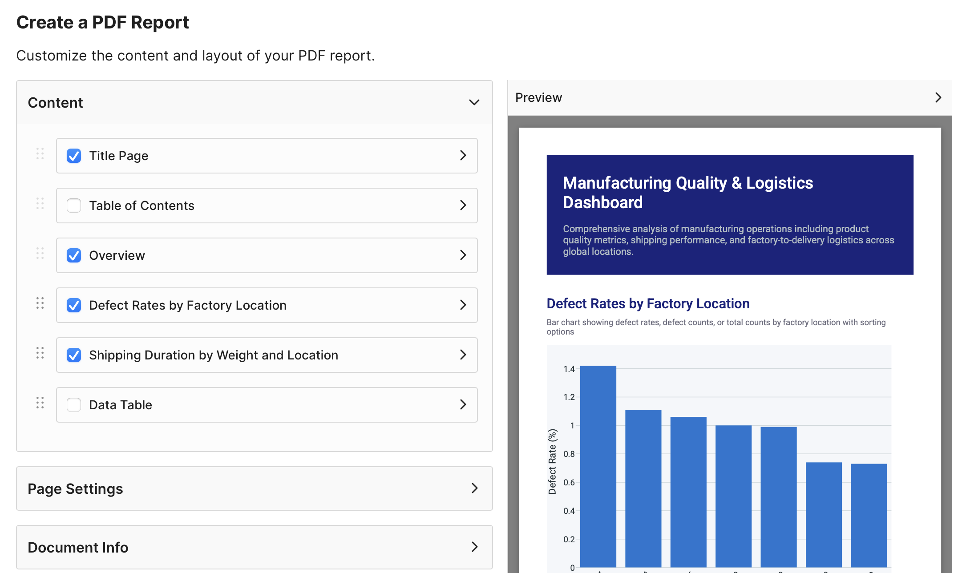Uncheck the Title Page checkbox
966x573 pixels.
74,156
